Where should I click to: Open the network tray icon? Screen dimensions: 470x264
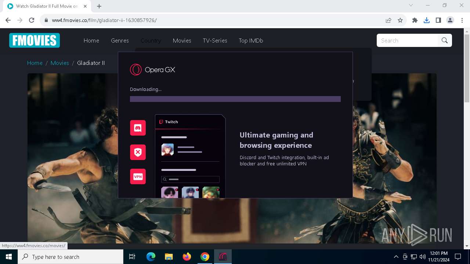(414, 257)
